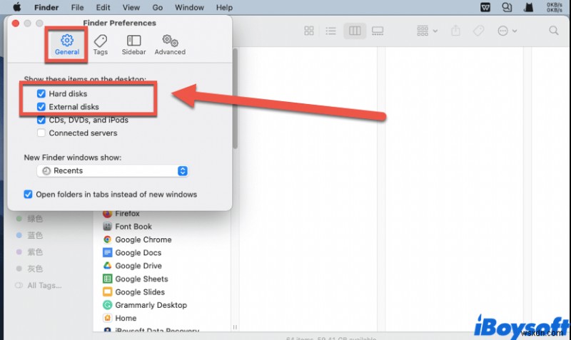Switch Finder window to icon view

click(x=309, y=31)
